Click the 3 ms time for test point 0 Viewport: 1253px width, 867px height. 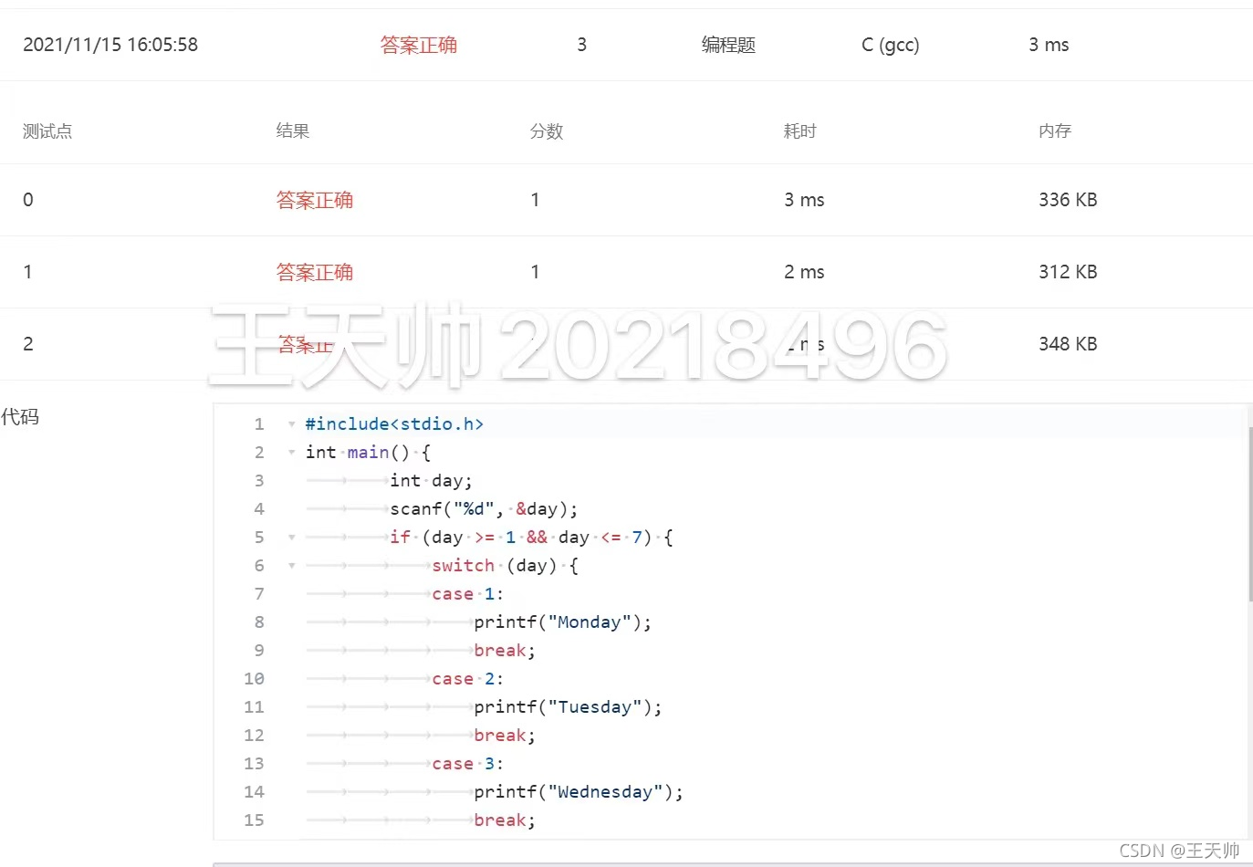click(x=804, y=200)
